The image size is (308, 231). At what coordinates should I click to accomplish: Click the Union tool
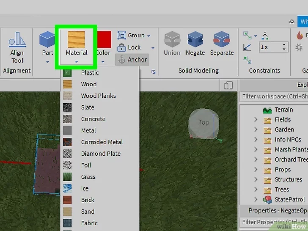tap(172, 44)
